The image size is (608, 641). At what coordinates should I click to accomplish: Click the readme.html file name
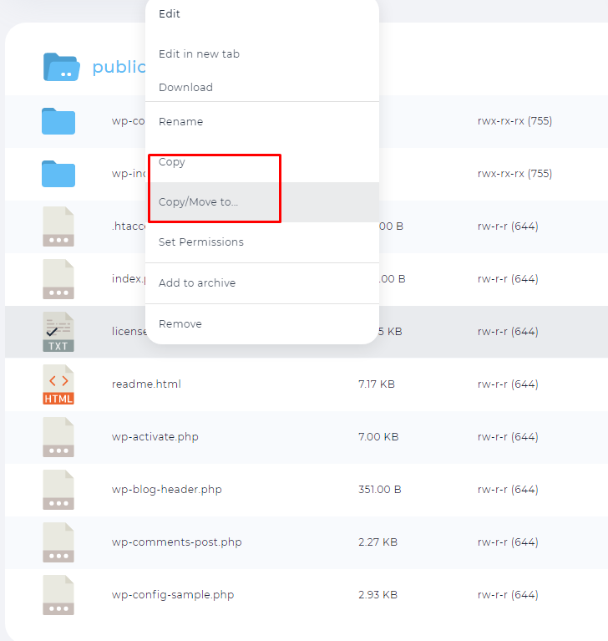pyautogui.click(x=146, y=384)
